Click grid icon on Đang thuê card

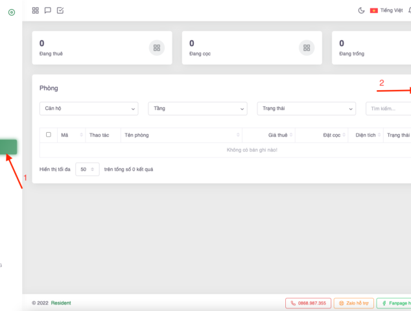(156, 47)
